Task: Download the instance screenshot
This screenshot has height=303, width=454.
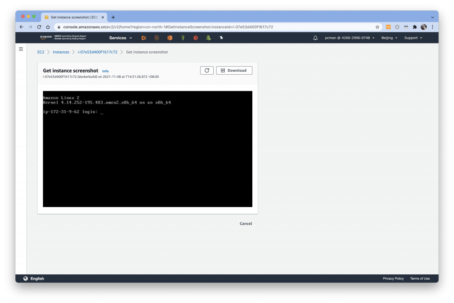Action: [x=234, y=70]
